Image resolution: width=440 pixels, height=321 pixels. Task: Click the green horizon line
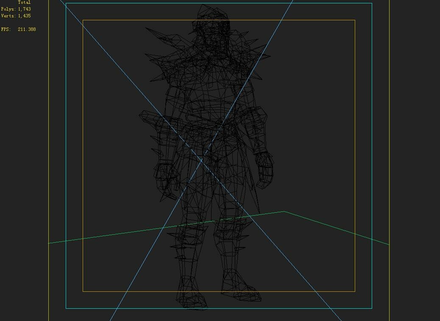click(339, 228)
